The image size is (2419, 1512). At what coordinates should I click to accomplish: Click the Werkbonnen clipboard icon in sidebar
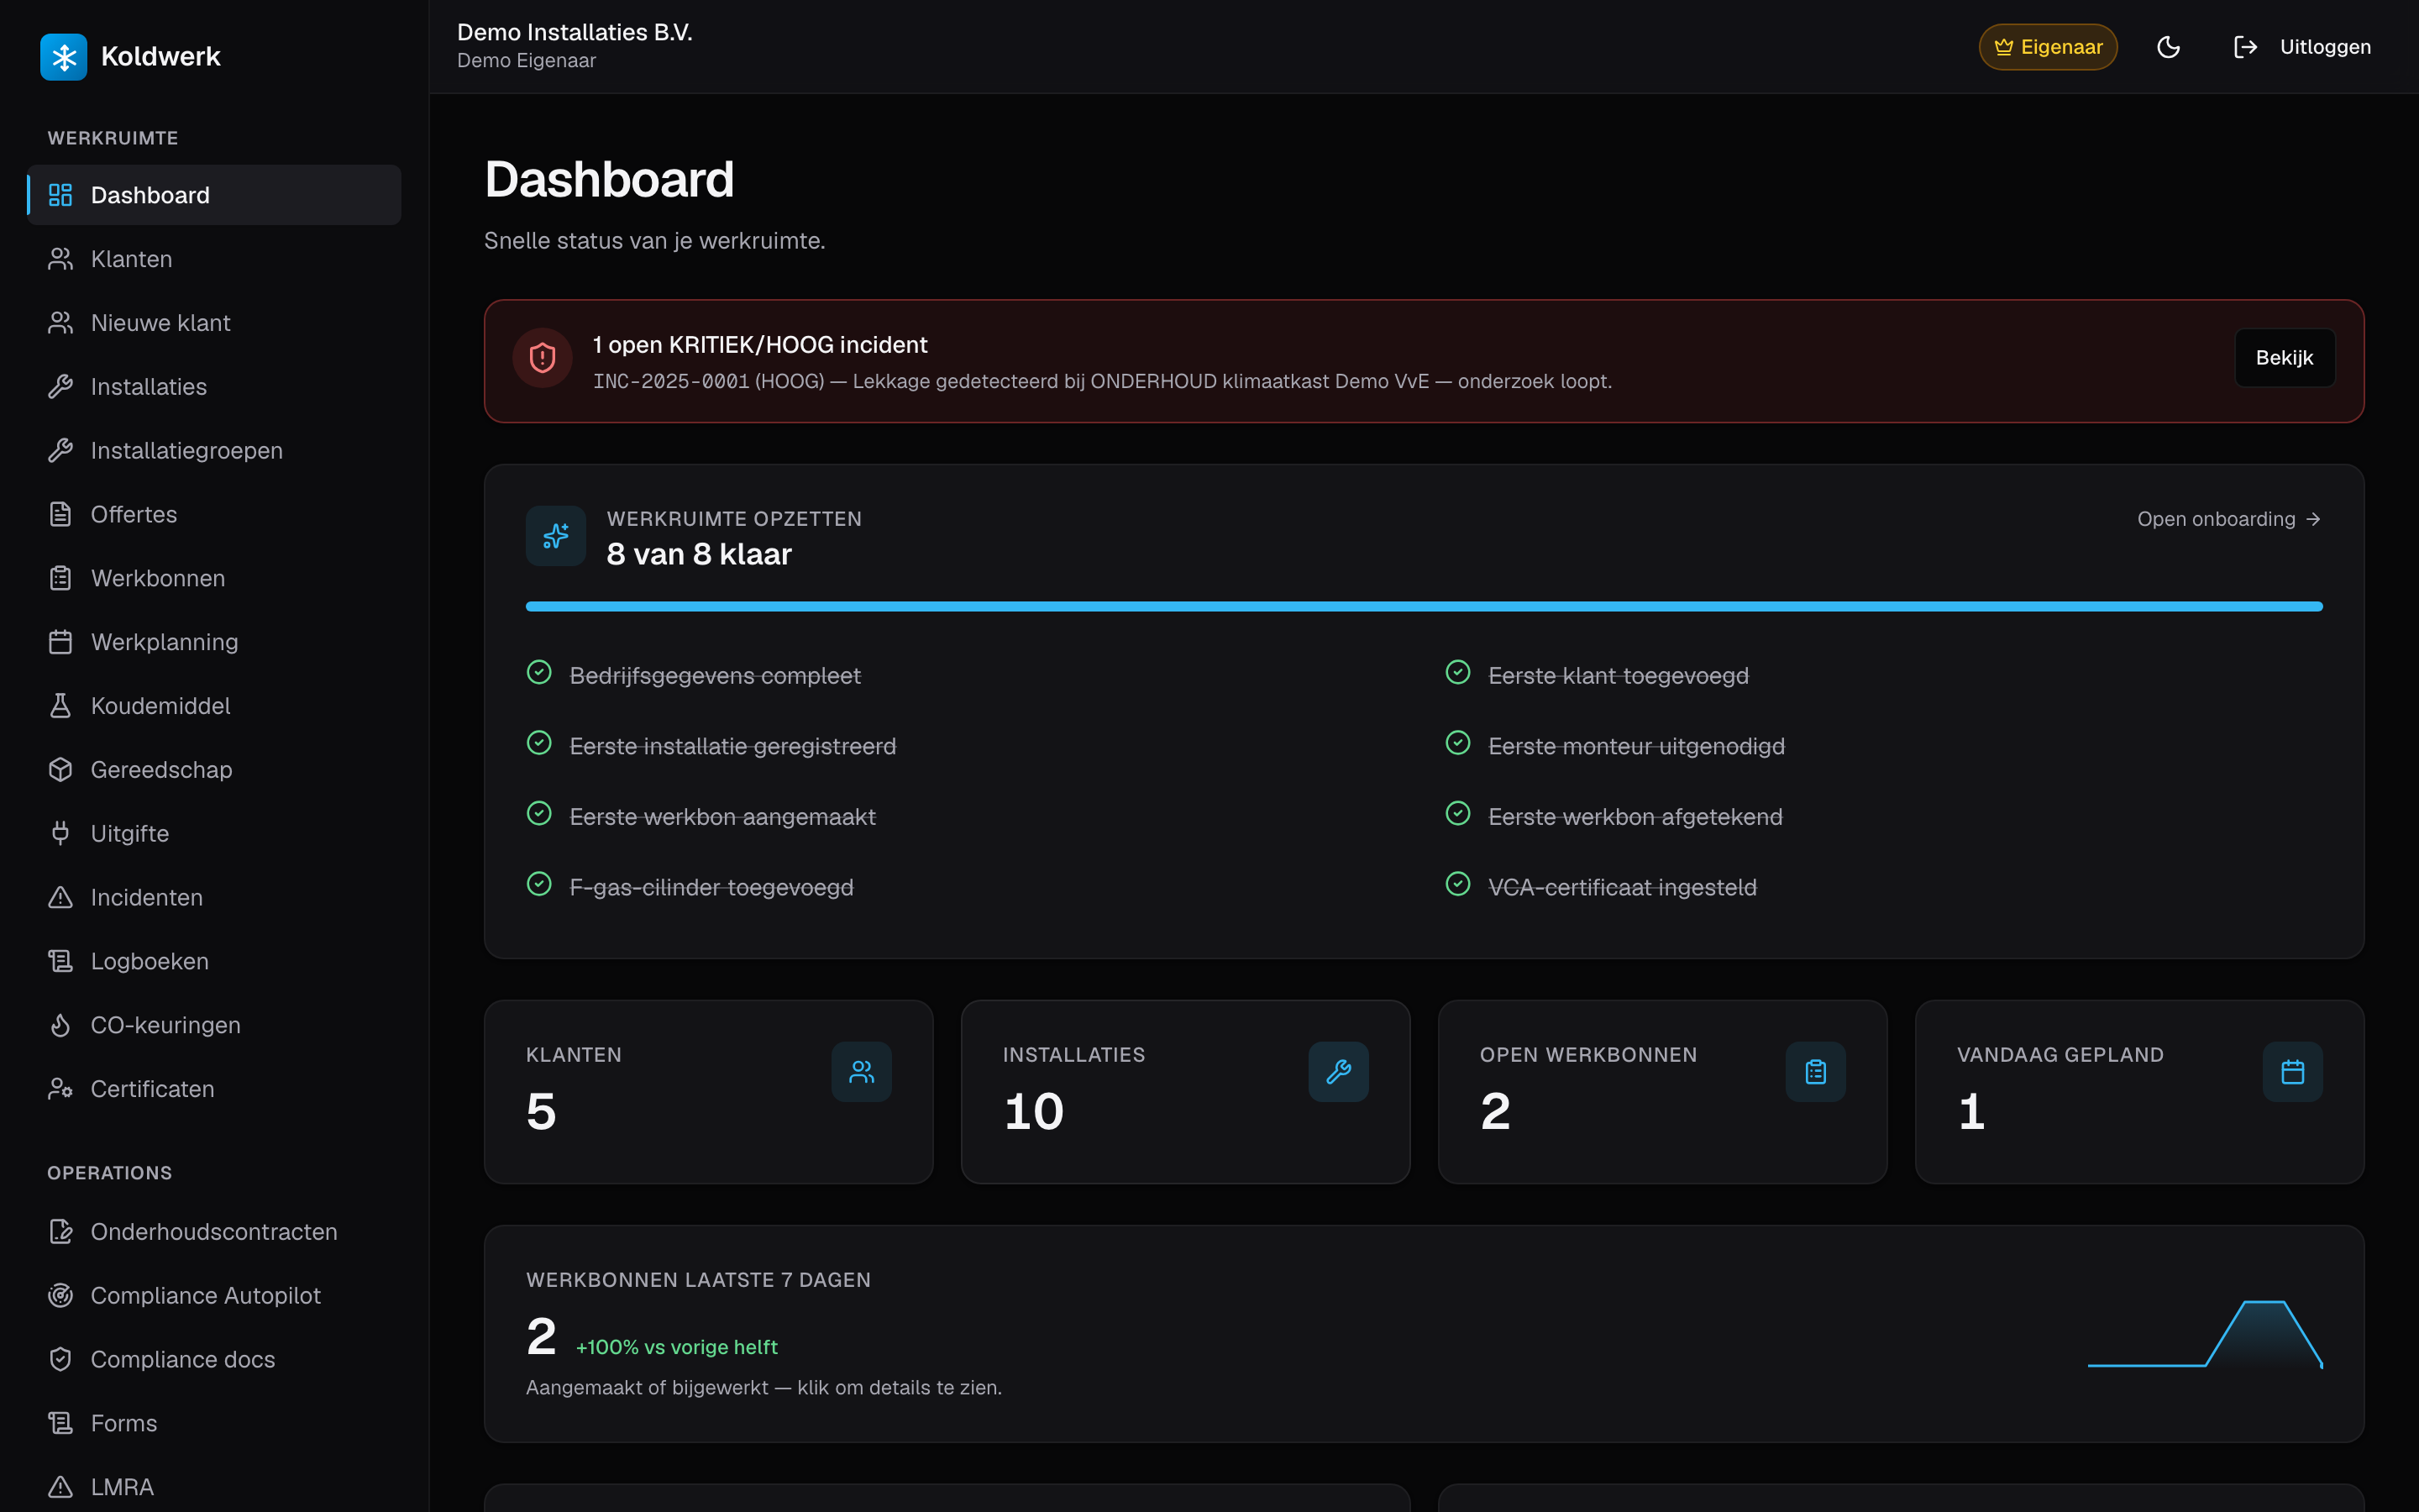click(x=61, y=578)
